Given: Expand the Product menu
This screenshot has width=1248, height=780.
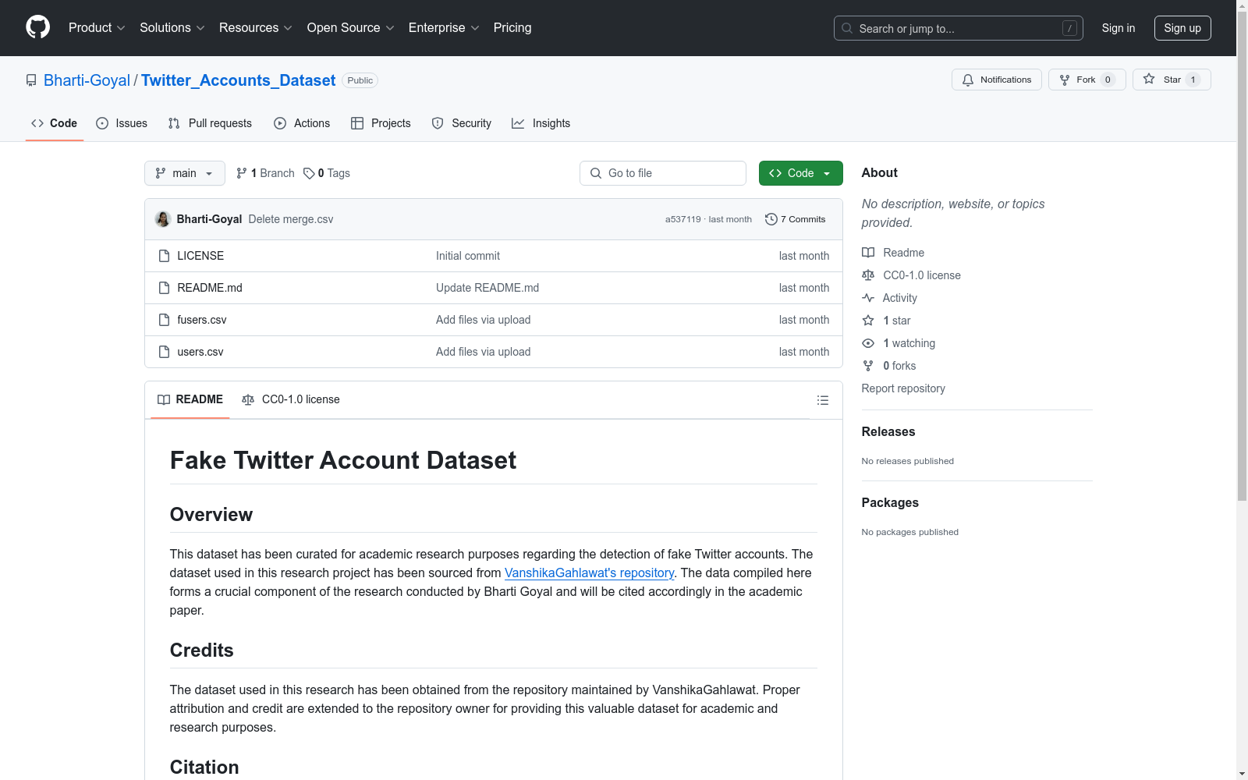Looking at the screenshot, I should point(97,28).
